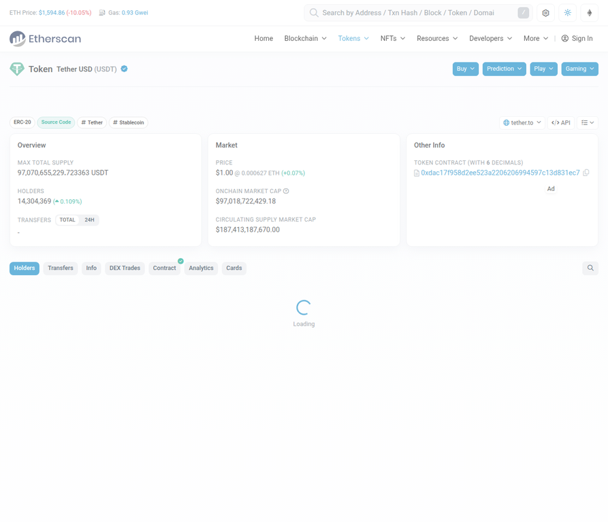This screenshot has height=522, width=608.
Task: Click the green verified check on Contract tab
Action: (x=180, y=261)
